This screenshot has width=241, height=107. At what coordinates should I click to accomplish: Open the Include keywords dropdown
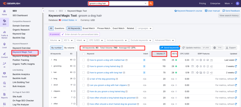[117, 40]
